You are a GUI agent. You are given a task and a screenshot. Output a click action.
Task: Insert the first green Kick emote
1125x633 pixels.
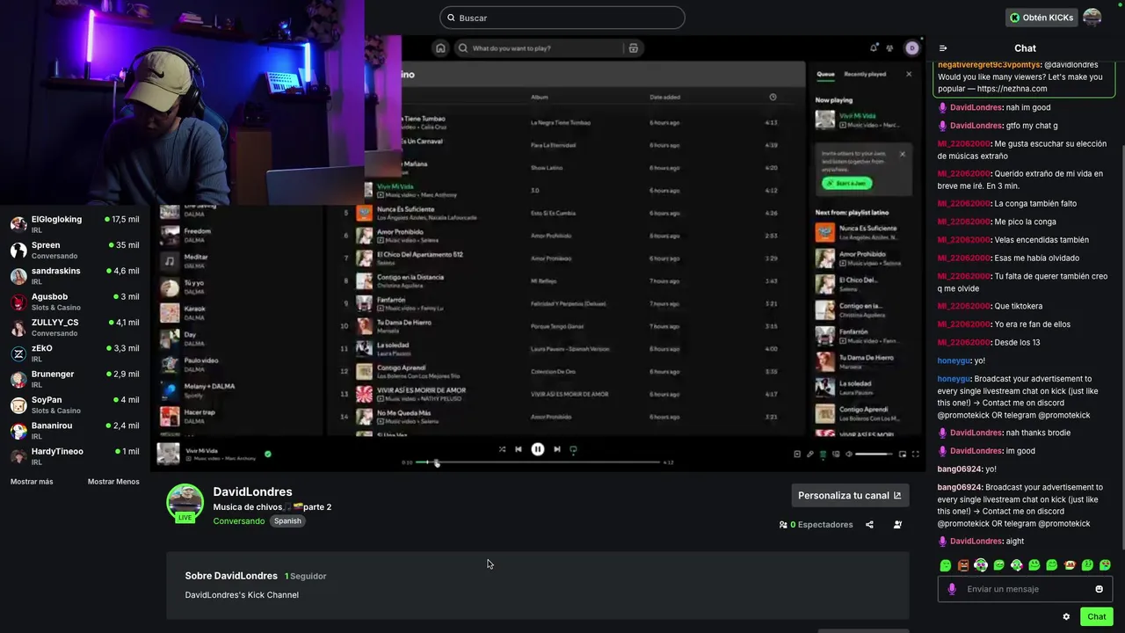946,565
